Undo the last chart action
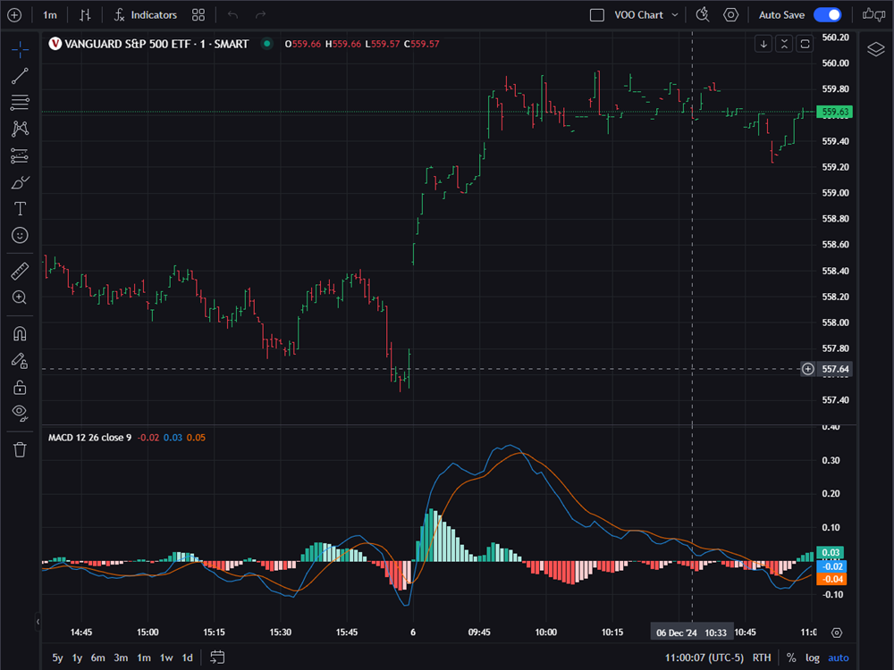Screen dimensions: 894x670 (232, 15)
